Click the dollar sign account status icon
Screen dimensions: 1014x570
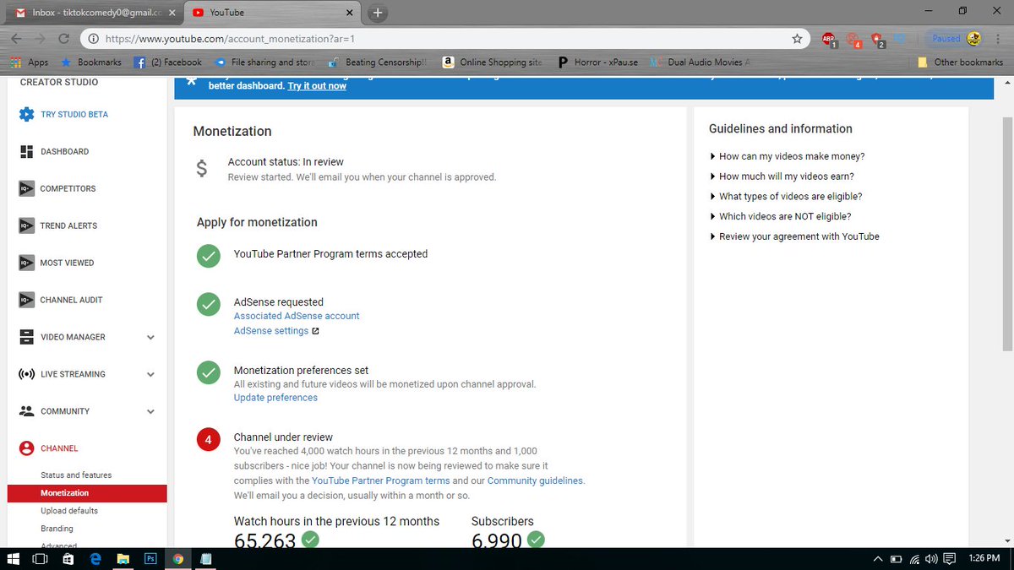[201, 169]
